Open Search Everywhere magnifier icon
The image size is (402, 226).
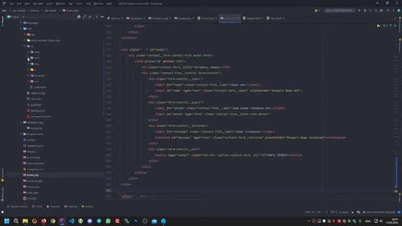[x=388, y=11]
